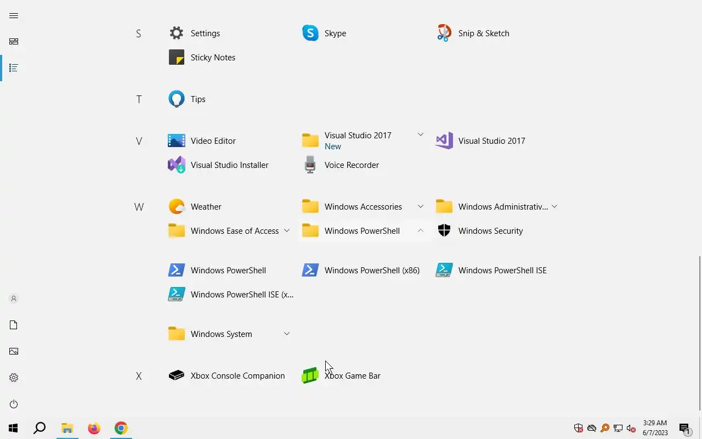Open the Tips lightbulb icon
The width and height of the screenshot is (702, 439).
[x=177, y=99]
